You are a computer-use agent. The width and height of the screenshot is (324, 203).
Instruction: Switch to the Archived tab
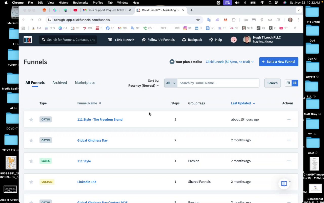point(60,82)
